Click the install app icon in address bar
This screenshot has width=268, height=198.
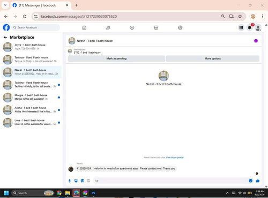(x=232, y=17)
